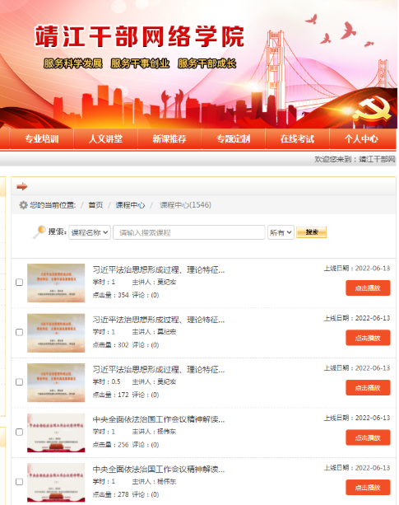Open thumbnail of first 中央全面依法治国 course
This screenshot has height=505, width=399.
point(56,433)
